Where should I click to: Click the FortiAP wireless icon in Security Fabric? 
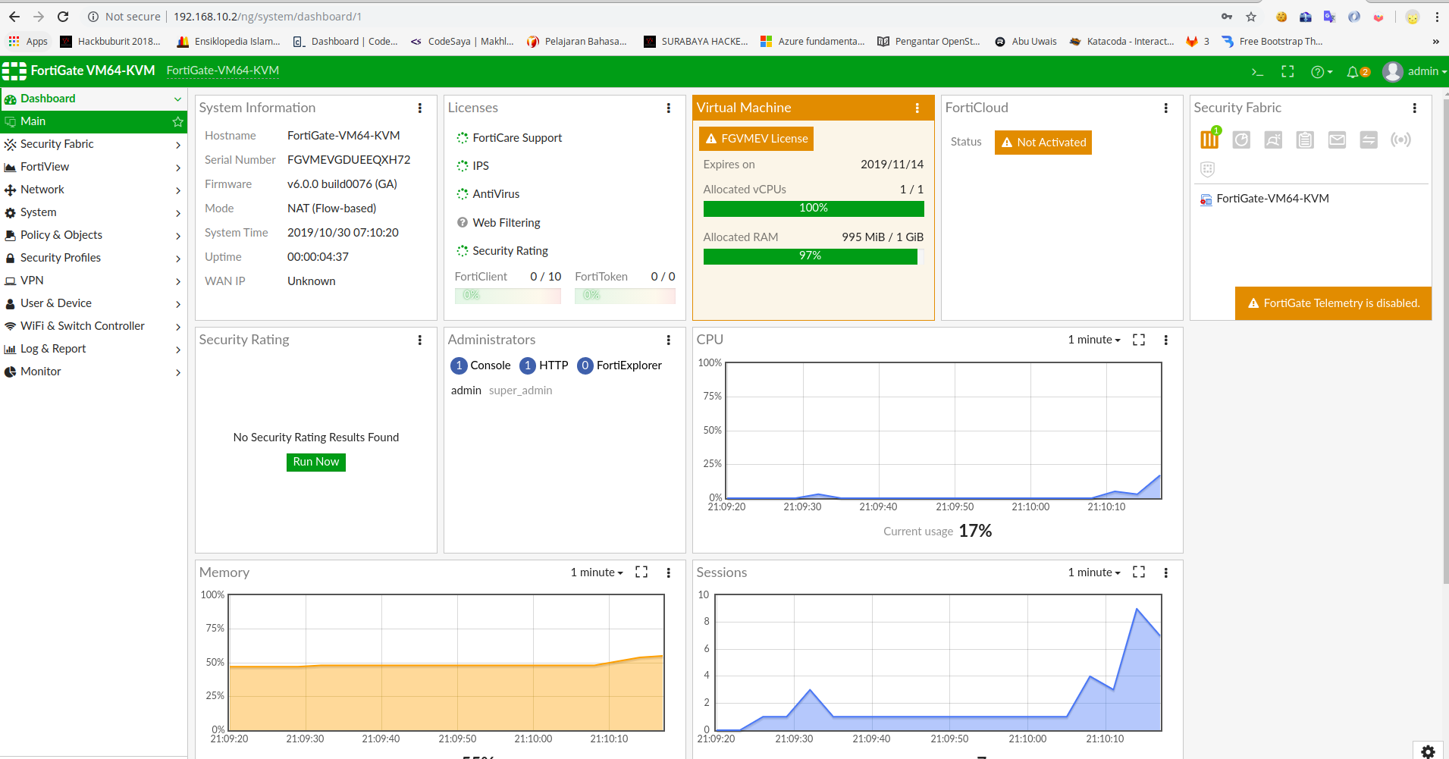[x=1400, y=140]
